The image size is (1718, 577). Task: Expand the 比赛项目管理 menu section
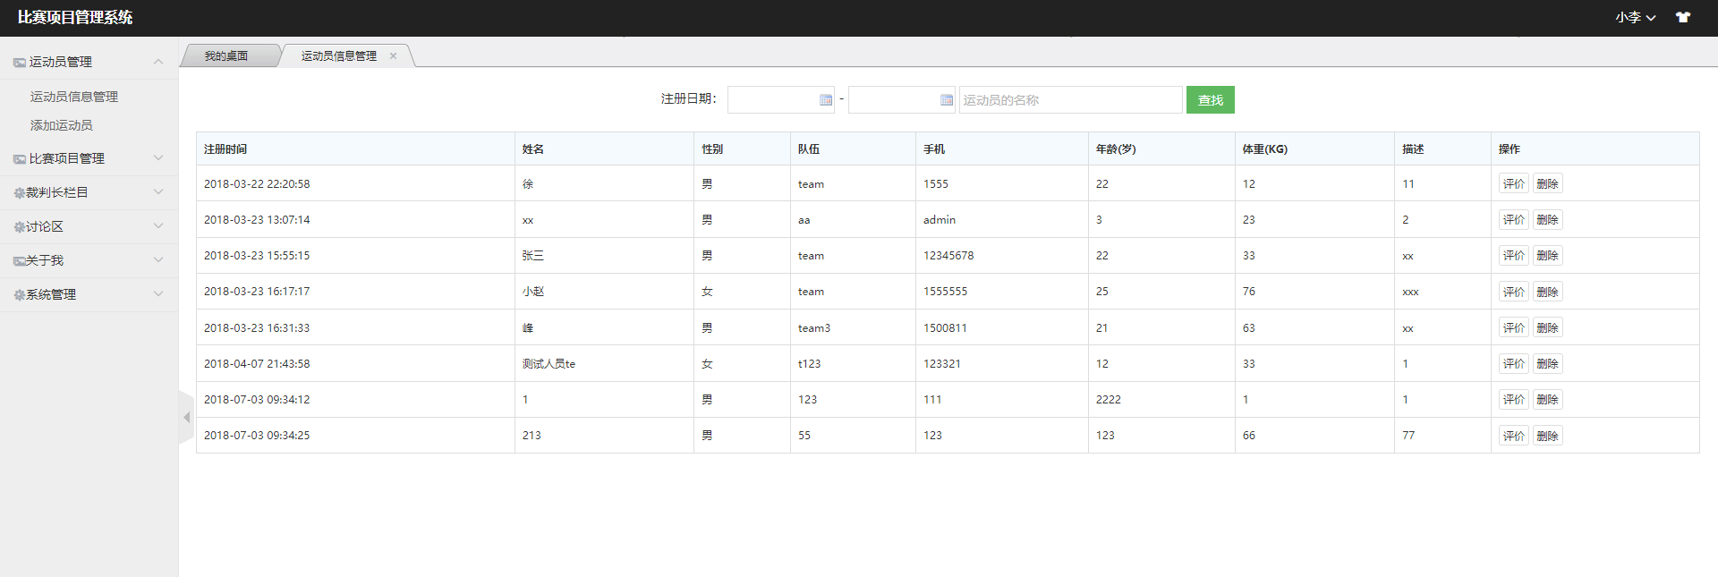(x=89, y=158)
